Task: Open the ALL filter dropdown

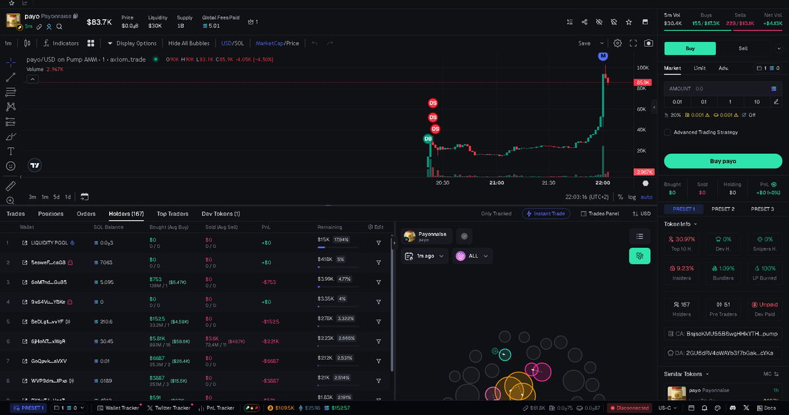Action: (x=472, y=256)
